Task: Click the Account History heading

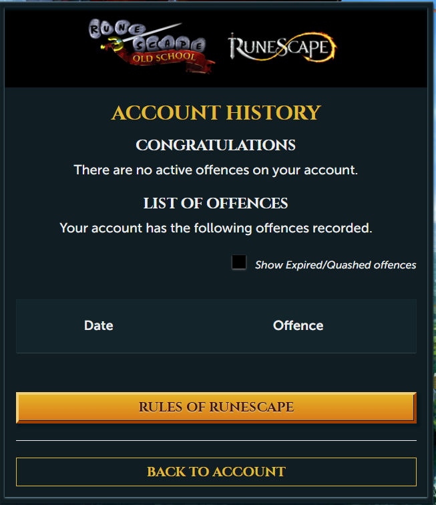Action: pos(216,113)
